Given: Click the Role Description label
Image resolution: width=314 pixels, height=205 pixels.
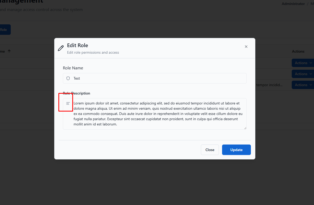Looking at the screenshot, I should 76,93.
